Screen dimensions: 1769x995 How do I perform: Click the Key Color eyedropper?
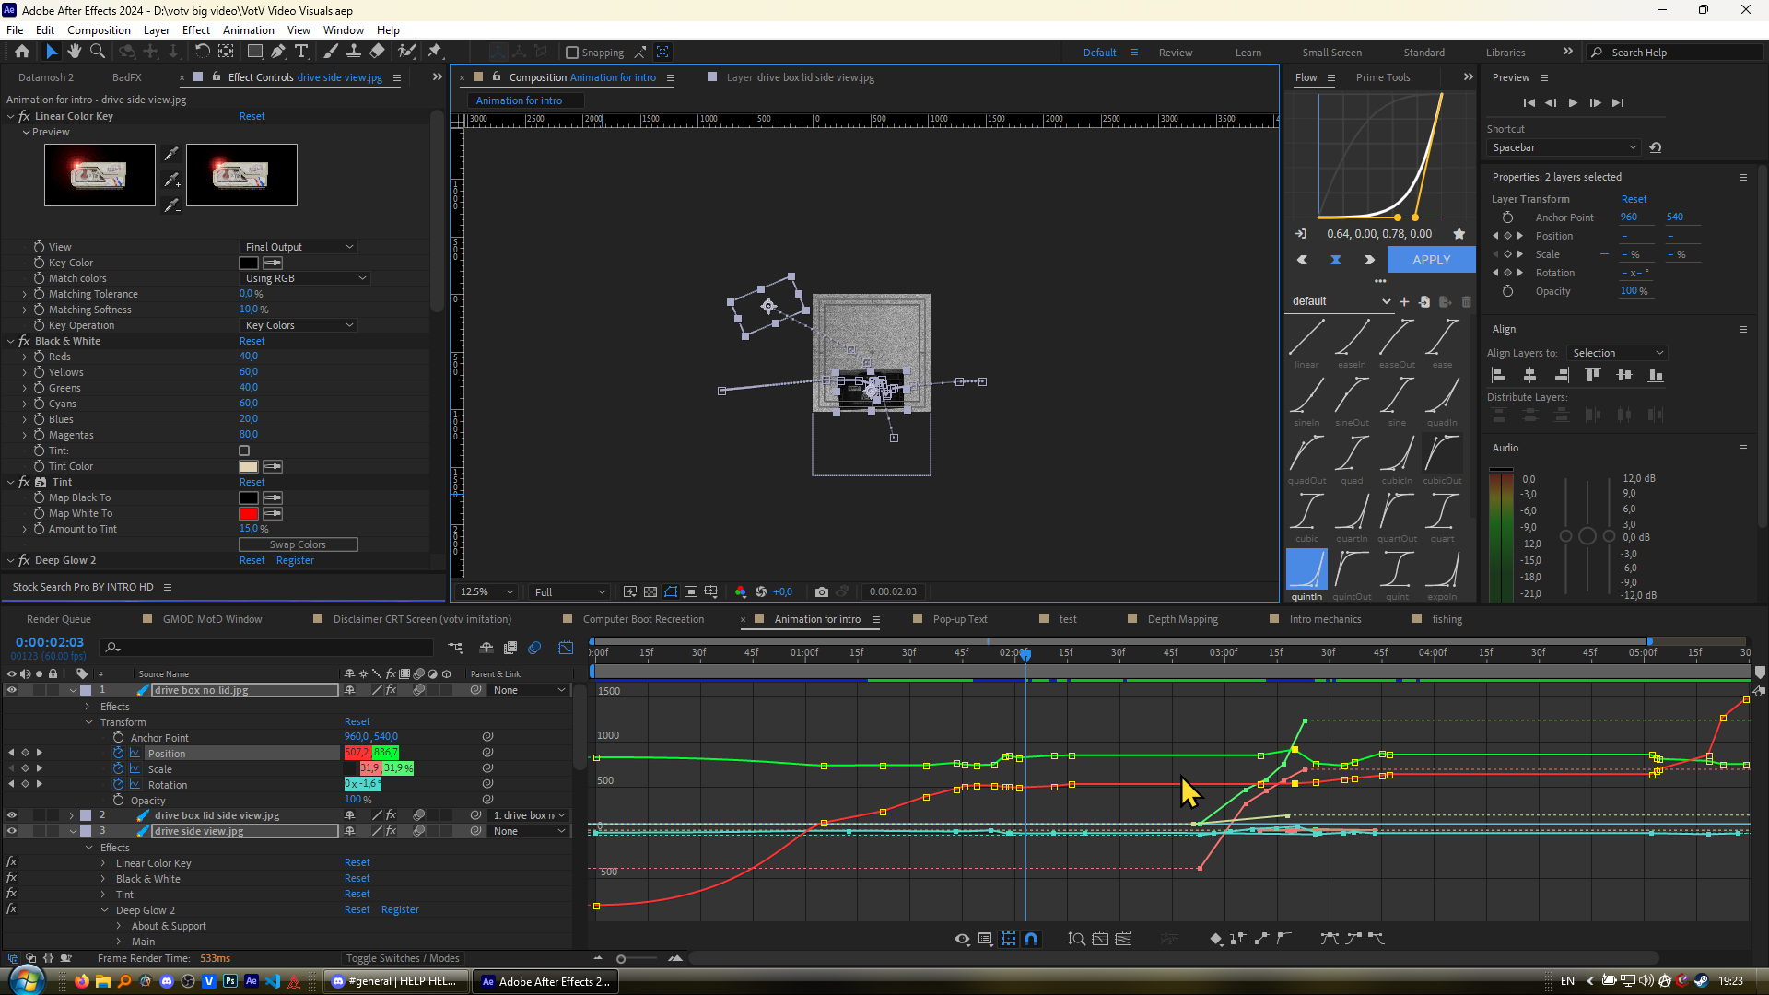click(x=273, y=263)
